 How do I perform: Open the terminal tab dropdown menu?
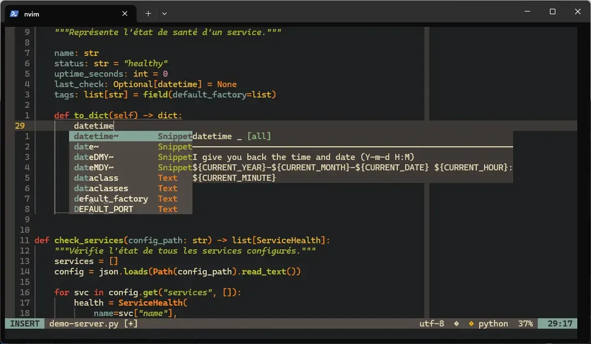click(x=163, y=13)
